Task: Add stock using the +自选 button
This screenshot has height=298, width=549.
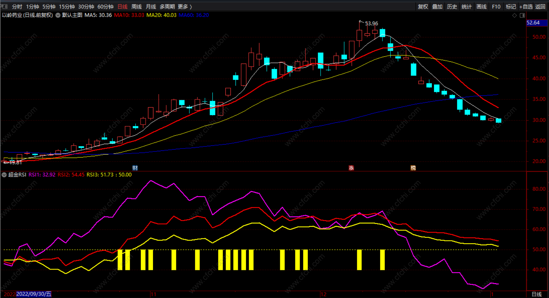Action: pyautogui.click(x=526, y=7)
